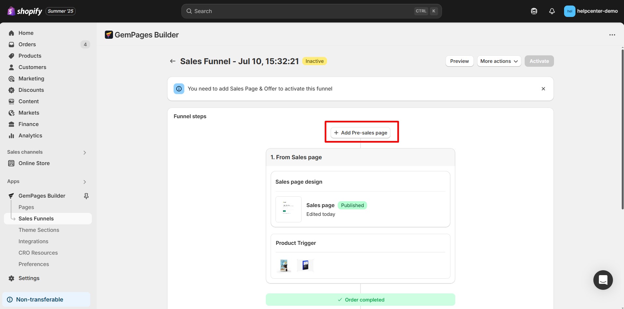
Task: Expand the Apps section
Action: pyautogui.click(x=84, y=182)
